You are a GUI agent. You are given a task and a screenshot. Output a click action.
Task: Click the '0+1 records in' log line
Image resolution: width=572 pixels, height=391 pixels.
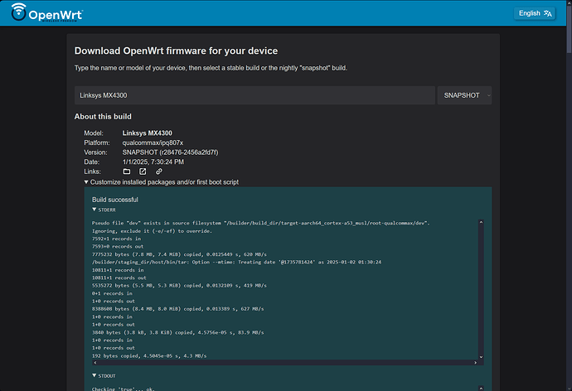(x=112, y=293)
